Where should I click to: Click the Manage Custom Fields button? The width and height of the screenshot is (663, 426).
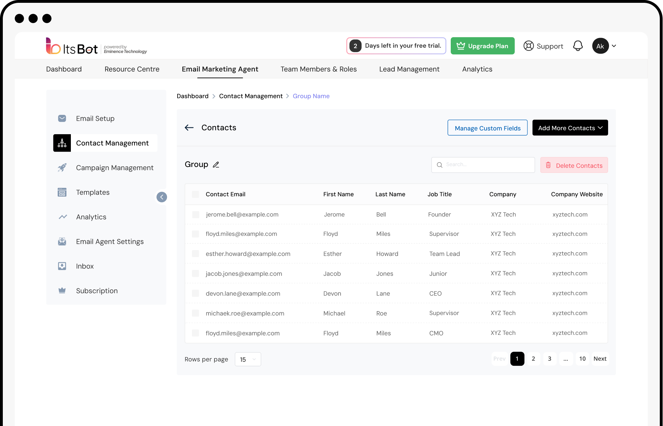point(487,128)
